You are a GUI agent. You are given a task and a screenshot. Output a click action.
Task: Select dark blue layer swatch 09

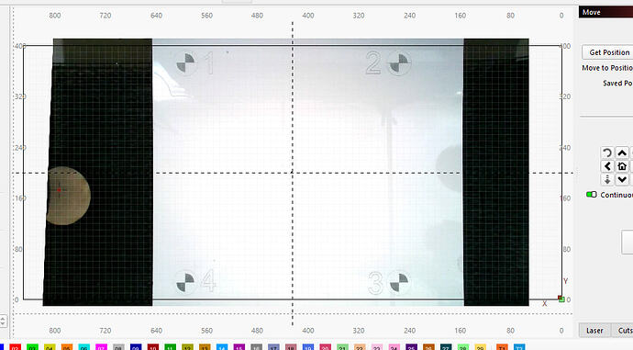(x=136, y=346)
